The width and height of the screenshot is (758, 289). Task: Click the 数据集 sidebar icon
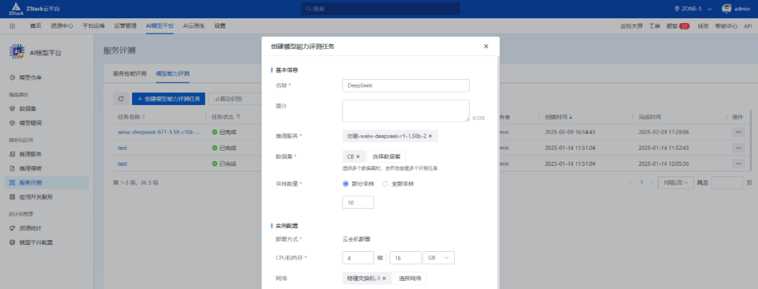pos(13,109)
